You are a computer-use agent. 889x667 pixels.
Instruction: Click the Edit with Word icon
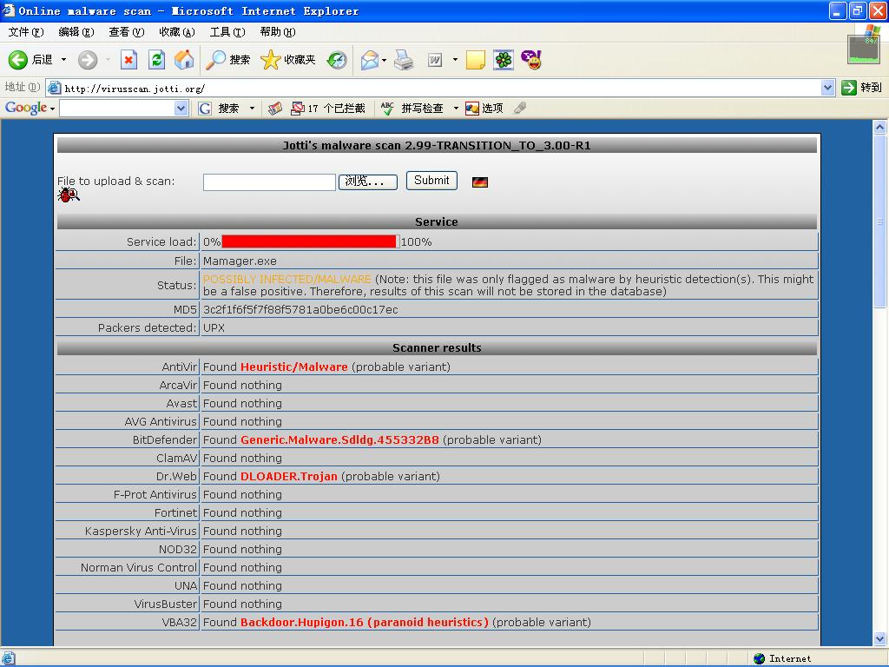(x=435, y=60)
